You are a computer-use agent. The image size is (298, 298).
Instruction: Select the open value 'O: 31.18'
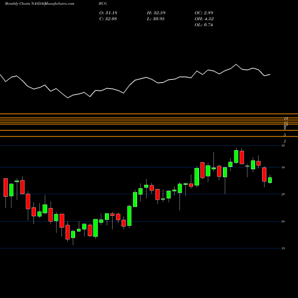click(108, 13)
